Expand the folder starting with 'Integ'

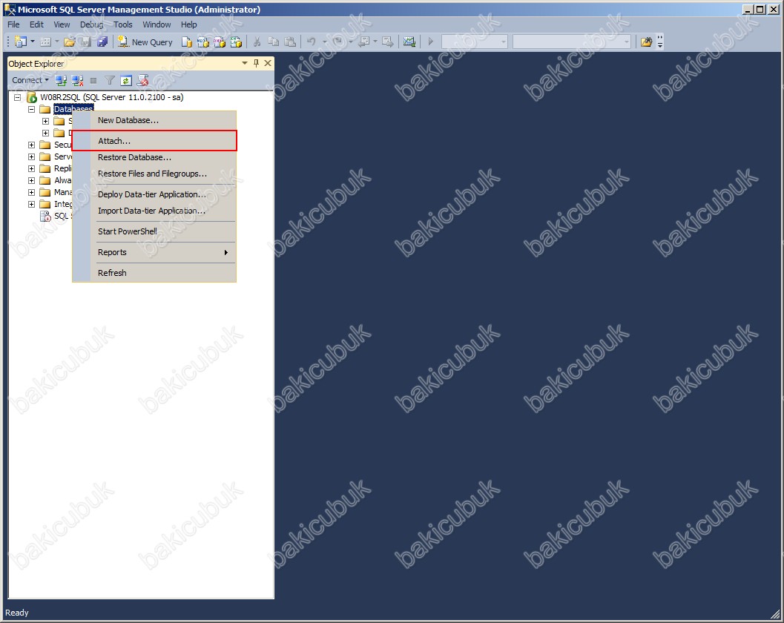pos(31,204)
